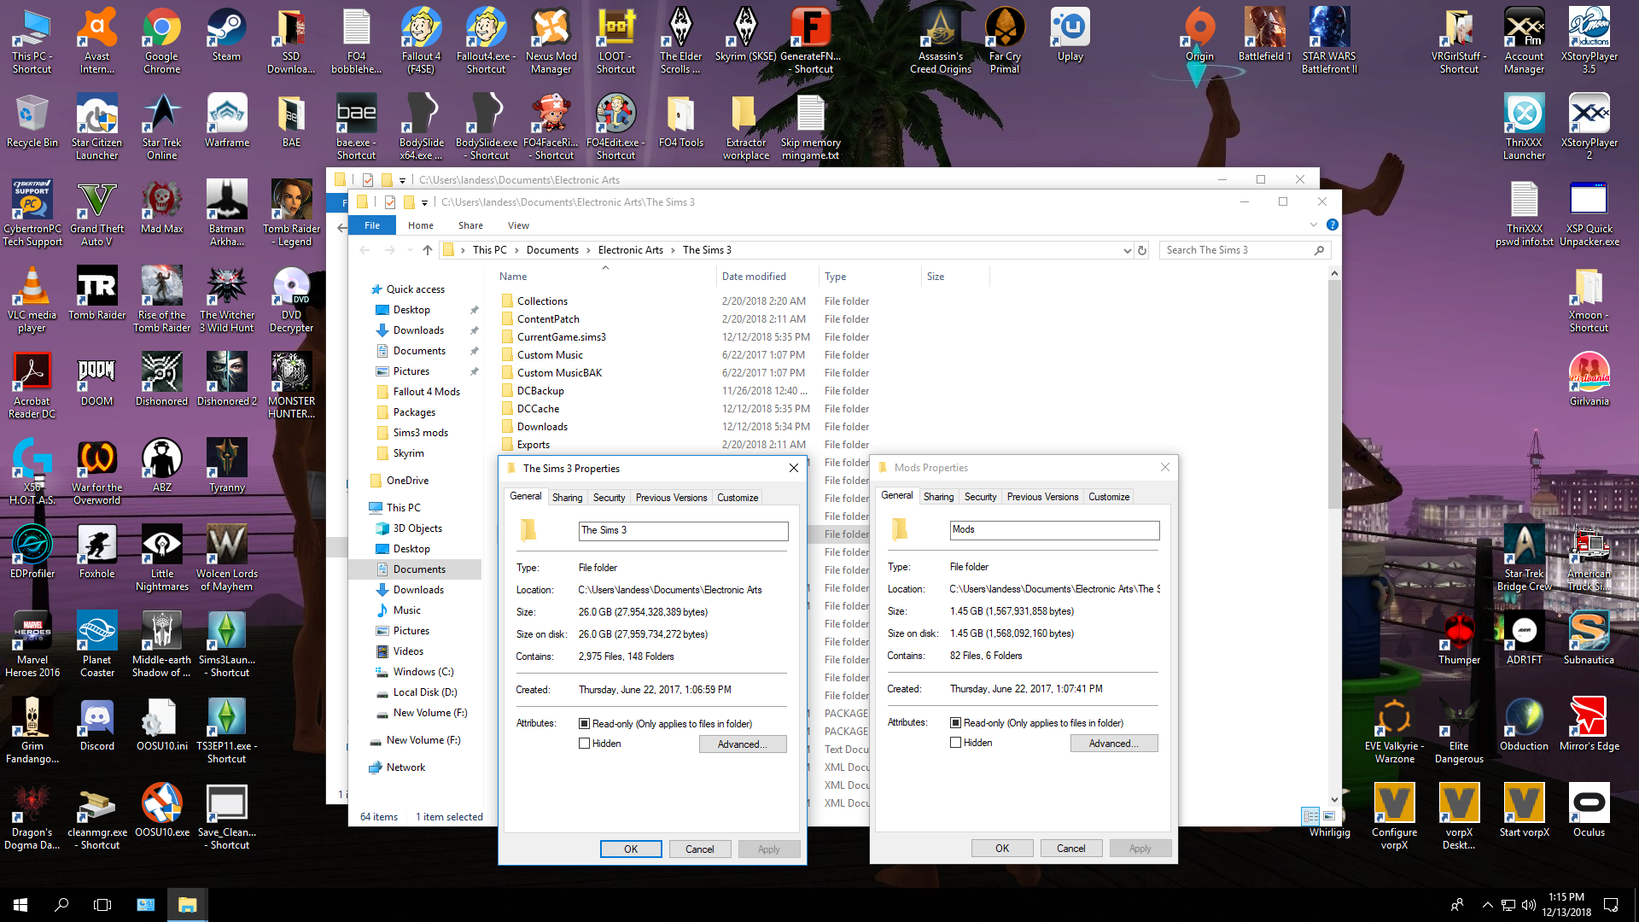1639x922 pixels.
Task: Open File Explorer help question mark icon
Action: point(1332,225)
